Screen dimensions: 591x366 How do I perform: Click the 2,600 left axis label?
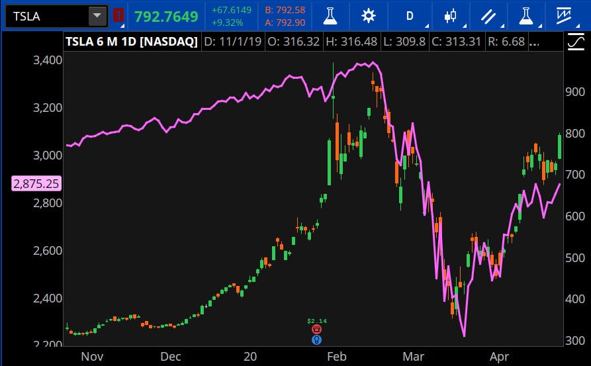[x=48, y=251]
